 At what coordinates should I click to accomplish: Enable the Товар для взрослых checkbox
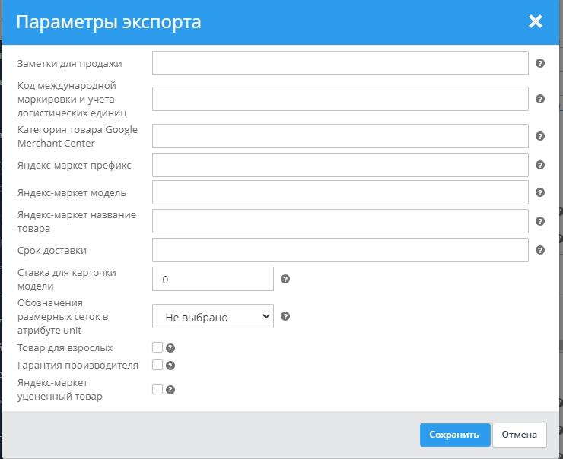pos(157,347)
